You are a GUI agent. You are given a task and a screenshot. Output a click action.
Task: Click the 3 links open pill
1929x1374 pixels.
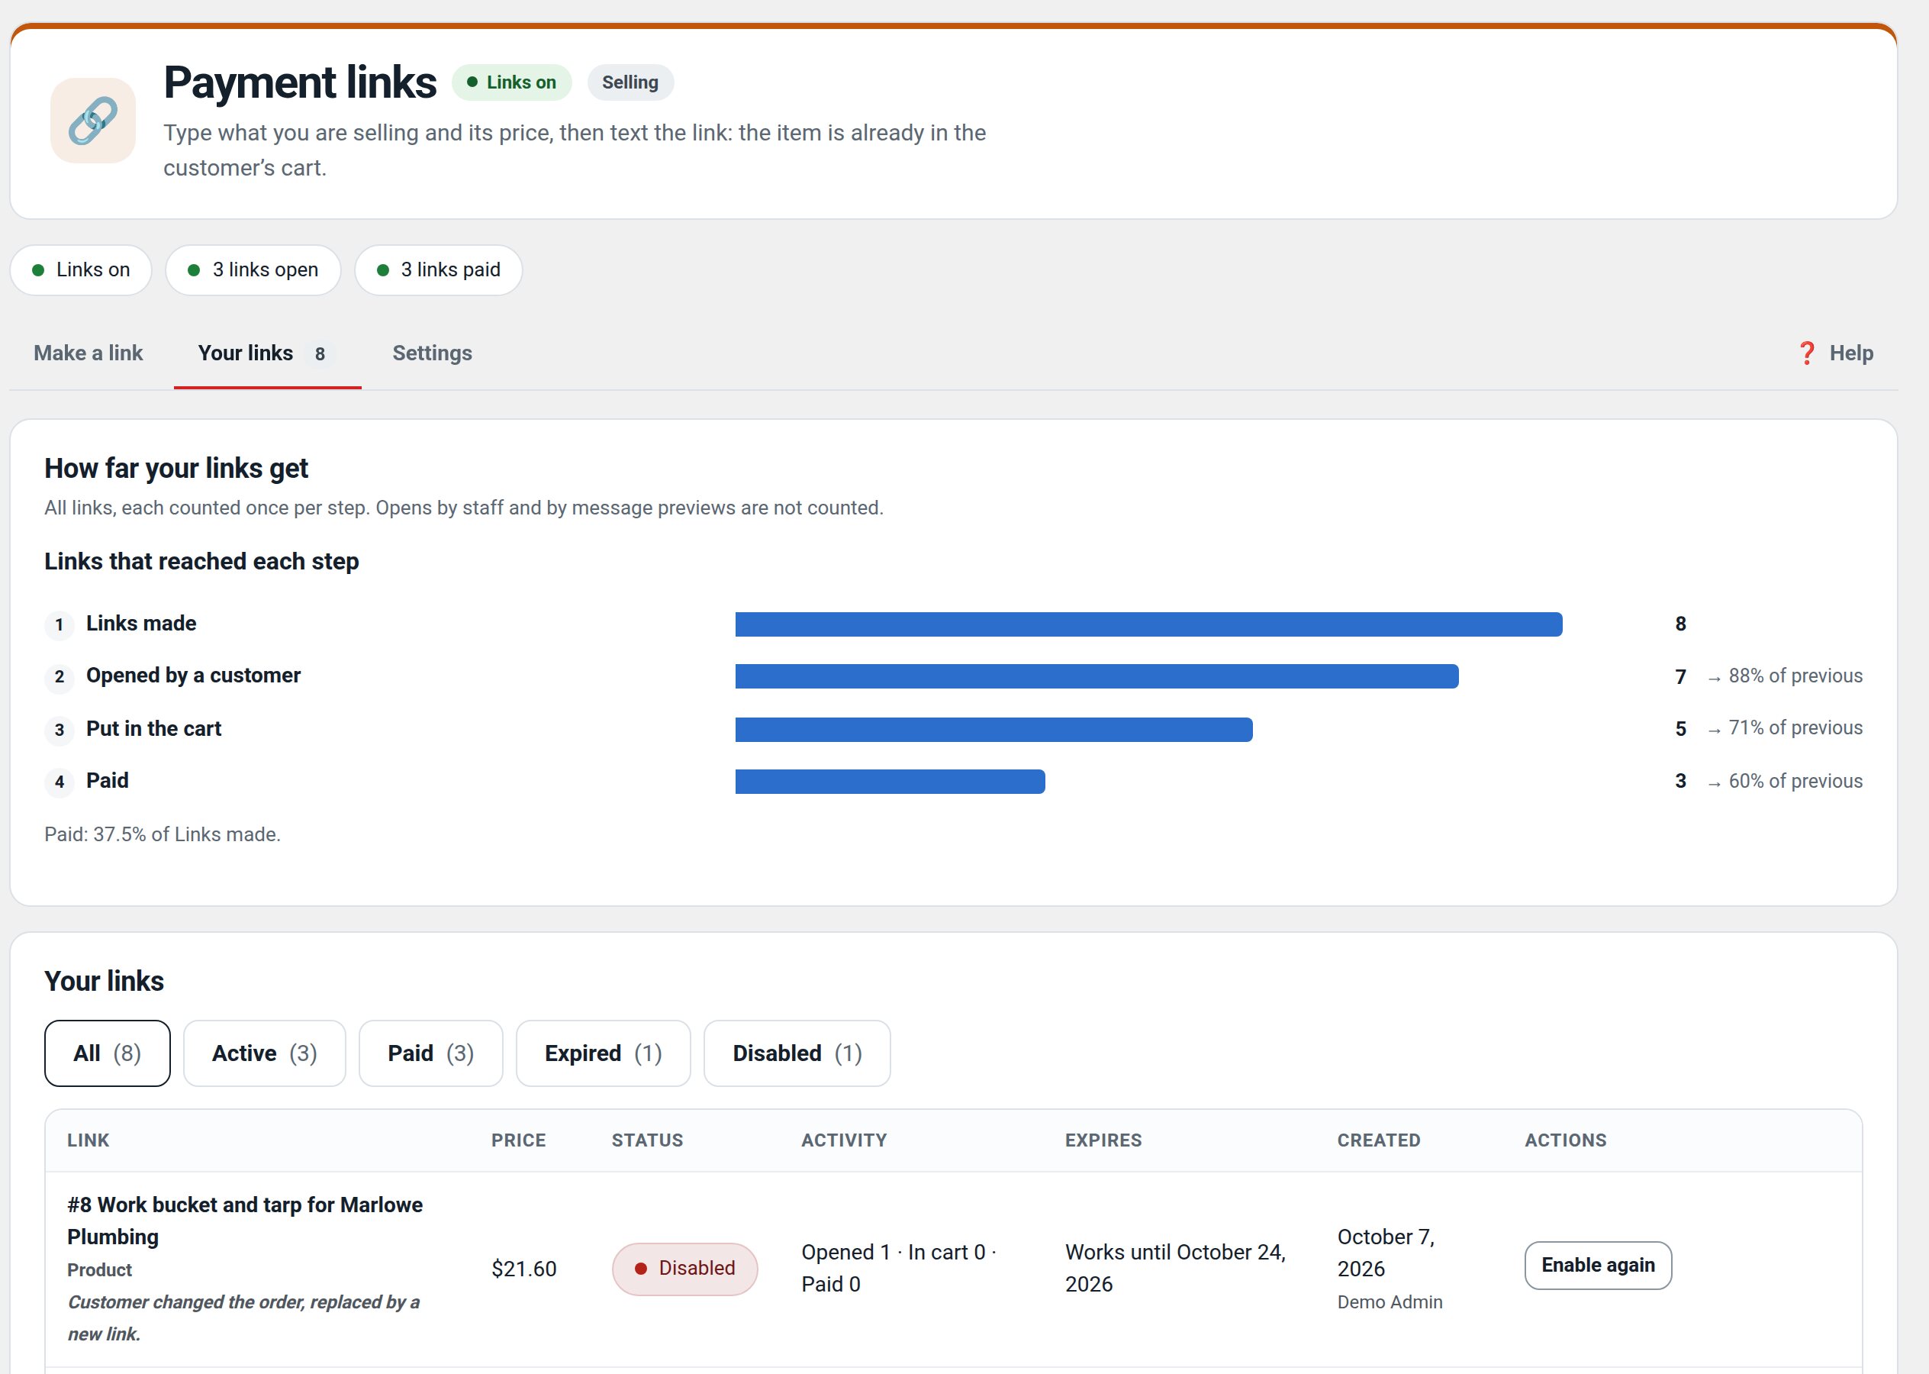(253, 270)
